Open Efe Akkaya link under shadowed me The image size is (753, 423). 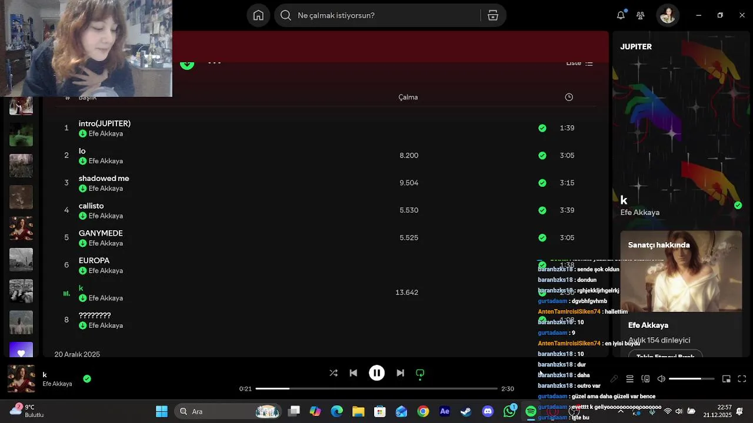(x=106, y=189)
